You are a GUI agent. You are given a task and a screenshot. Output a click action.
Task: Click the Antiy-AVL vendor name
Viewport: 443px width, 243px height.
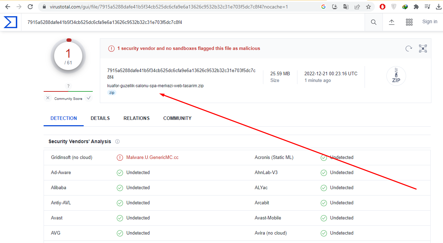[61, 203]
